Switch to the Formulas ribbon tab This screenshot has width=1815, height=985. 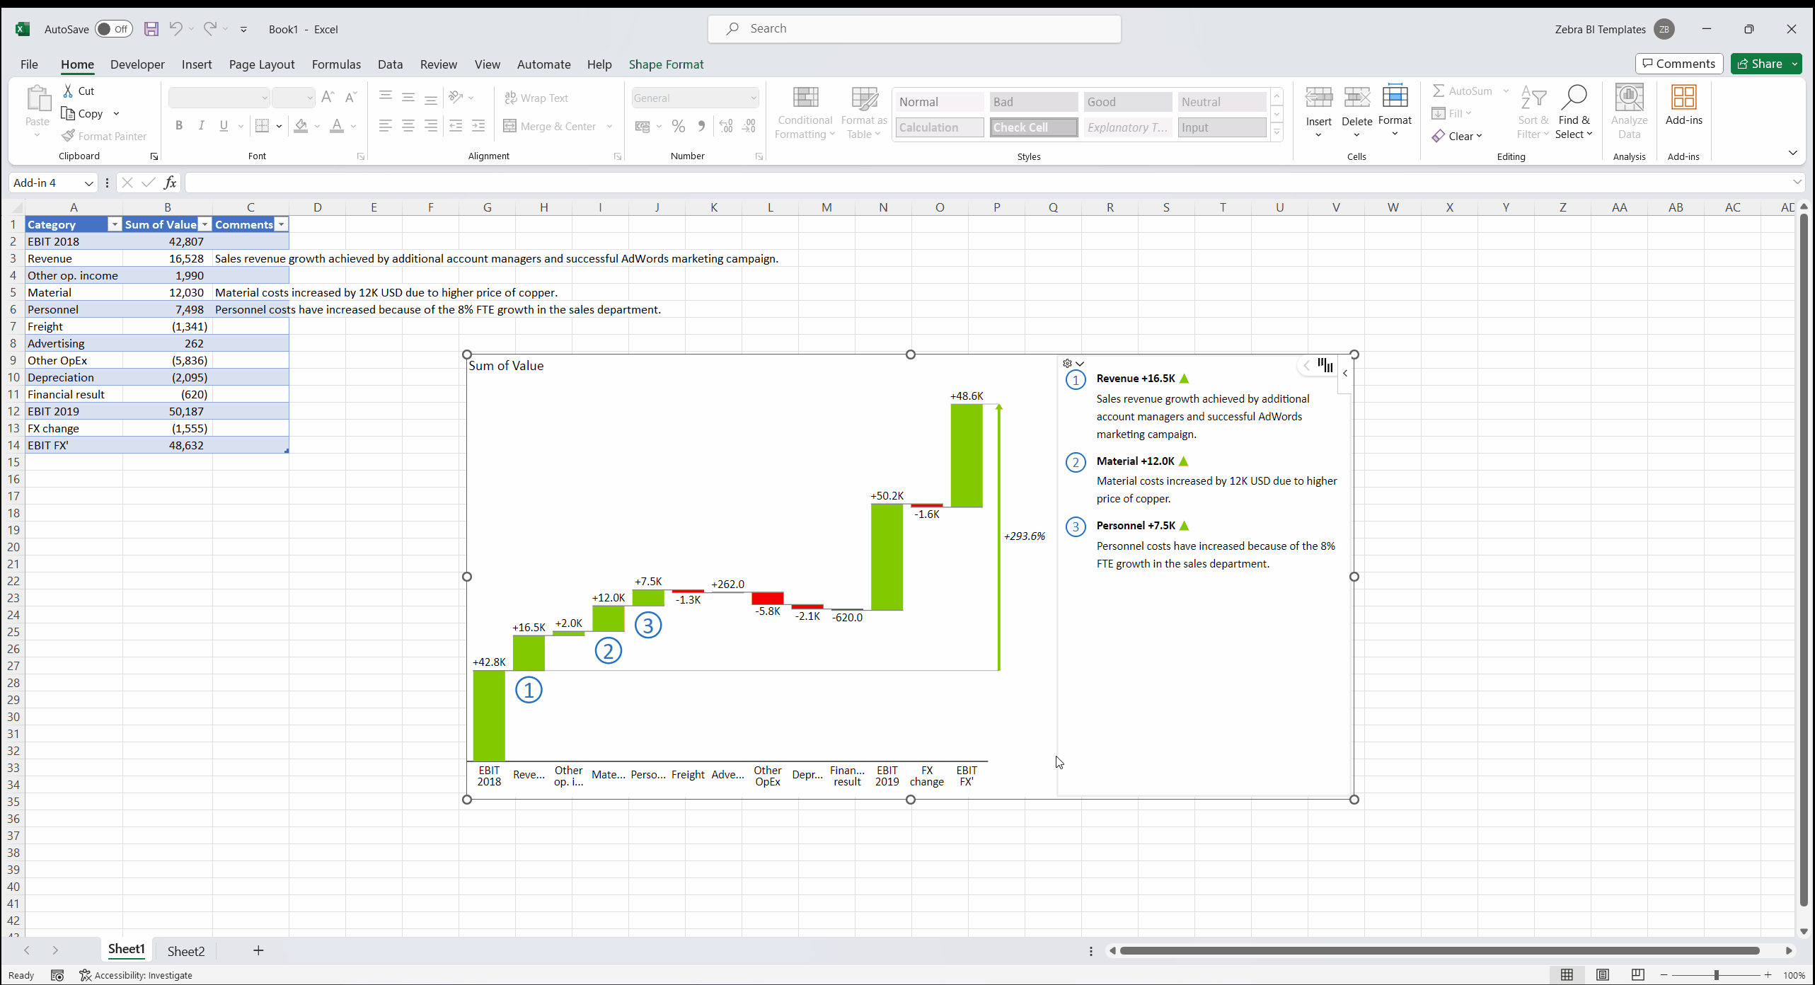pyautogui.click(x=336, y=64)
